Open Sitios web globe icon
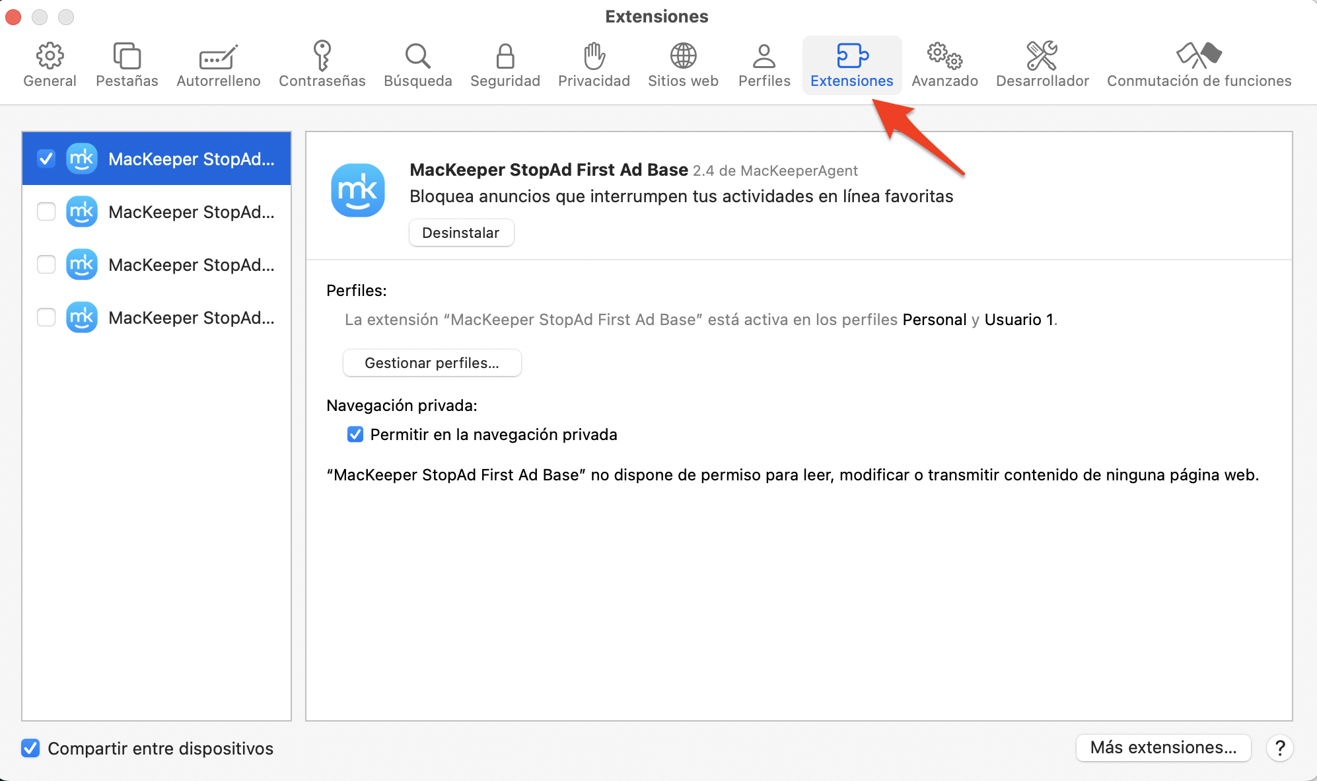 (683, 56)
